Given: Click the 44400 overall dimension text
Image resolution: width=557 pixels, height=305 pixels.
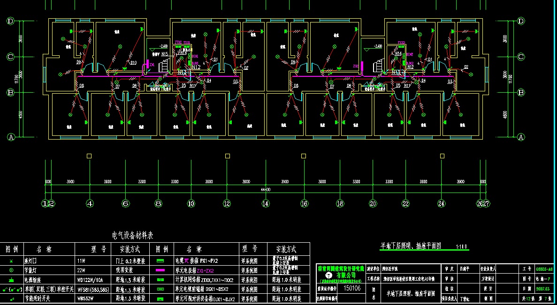Looking at the screenshot, I should click(266, 189).
